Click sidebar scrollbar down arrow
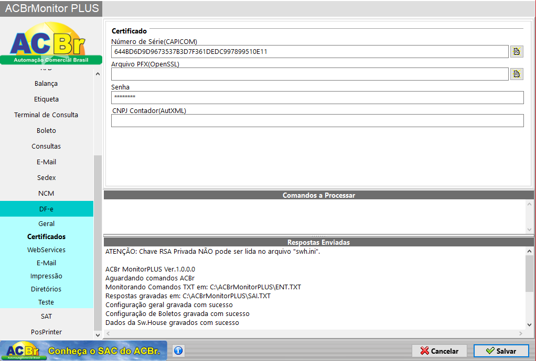Image resolution: width=536 pixels, height=361 pixels. tap(98, 335)
